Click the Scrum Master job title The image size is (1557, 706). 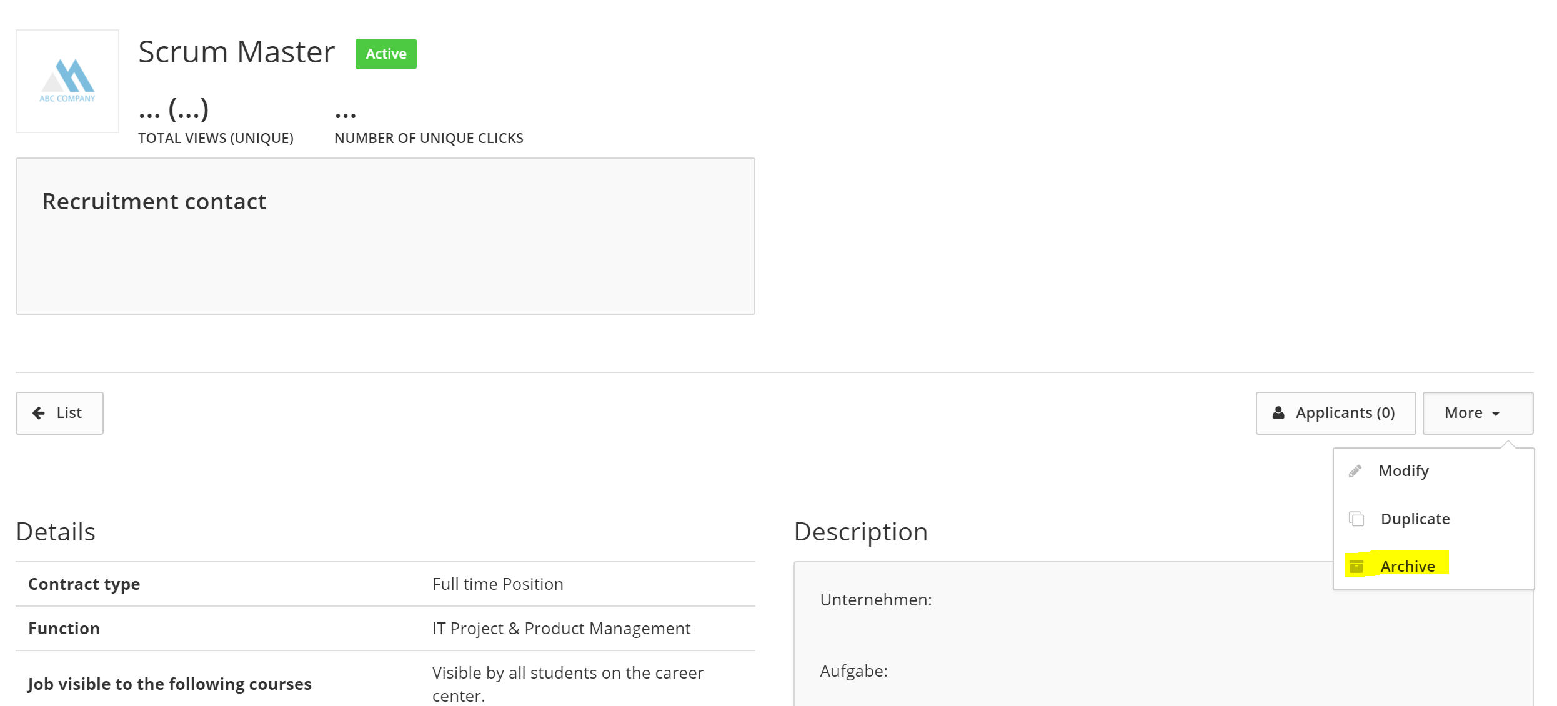pyautogui.click(x=236, y=52)
